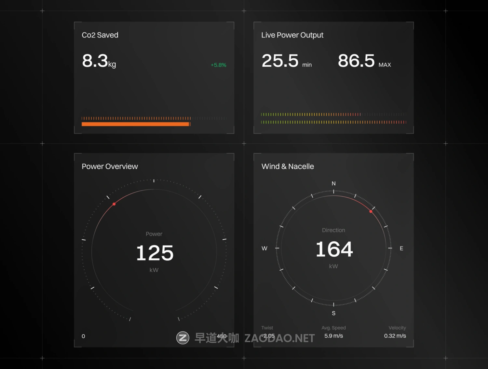Click the upper Live Power Output level meter

333,115
